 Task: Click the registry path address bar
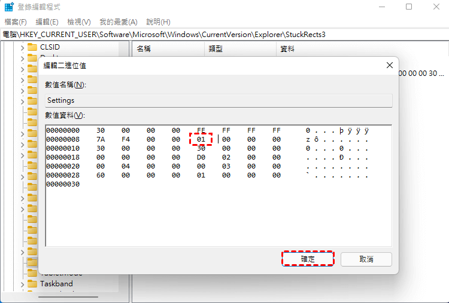pos(224,35)
